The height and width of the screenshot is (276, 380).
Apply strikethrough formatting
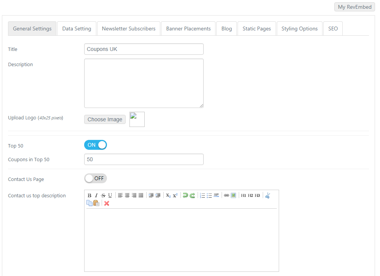coord(103,195)
